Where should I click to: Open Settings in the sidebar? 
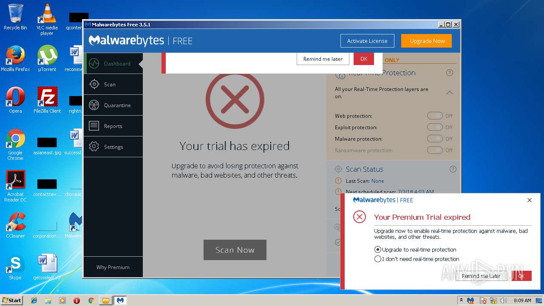click(x=113, y=147)
